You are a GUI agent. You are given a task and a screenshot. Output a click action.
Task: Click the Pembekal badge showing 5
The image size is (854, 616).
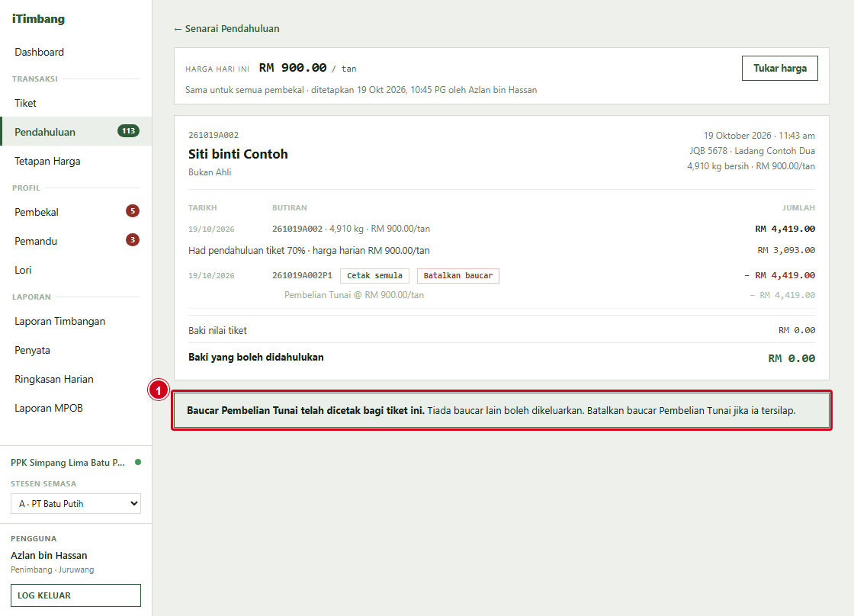coord(133,210)
